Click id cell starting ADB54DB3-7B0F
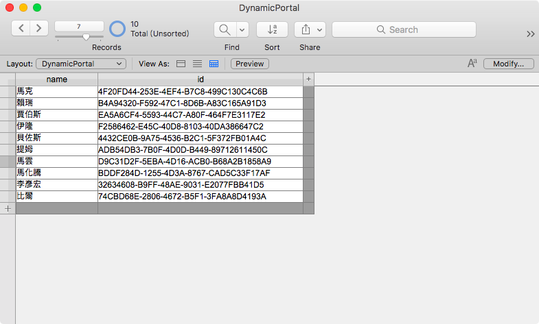539x324 pixels. click(x=200, y=150)
